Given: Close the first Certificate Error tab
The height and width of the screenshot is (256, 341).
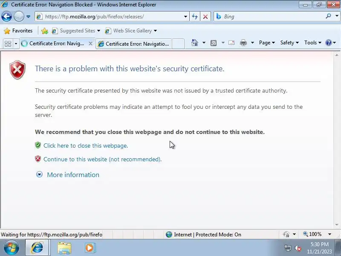Looking at the screenshot, I should [90, 44].
